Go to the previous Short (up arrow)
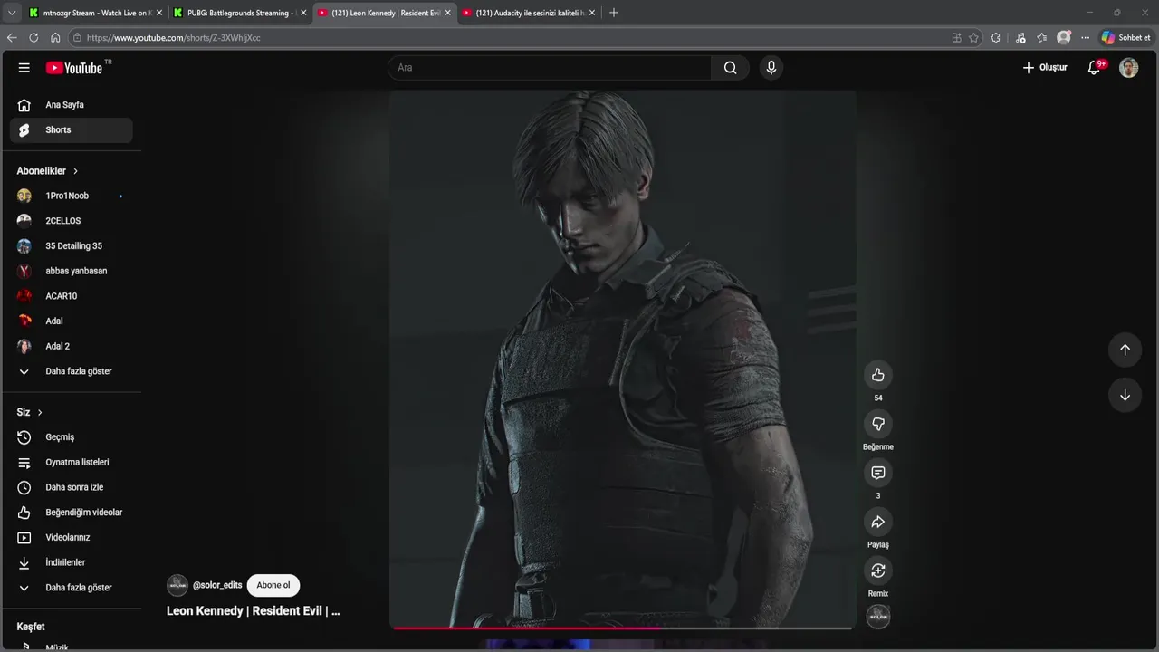This screenshot has height=652, width=1159. (1125, 350)
